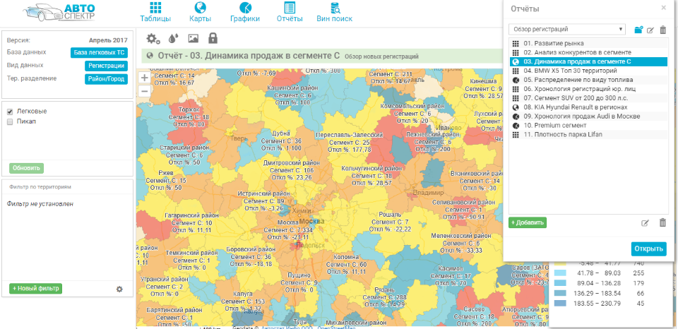Image resolution: width=678 pixels, height=329 pixels.
Task: Enable the Пикап checkbox
Action: tap(10, 121)
